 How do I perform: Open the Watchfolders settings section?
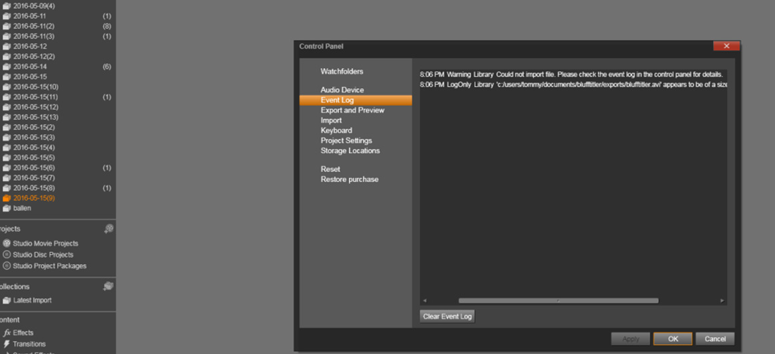342,71
